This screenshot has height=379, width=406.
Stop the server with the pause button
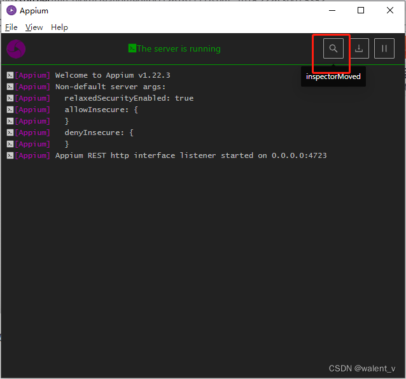click(x=384, y=48)
